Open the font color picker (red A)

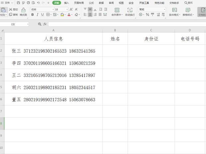69,15
